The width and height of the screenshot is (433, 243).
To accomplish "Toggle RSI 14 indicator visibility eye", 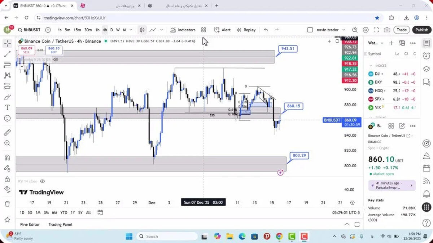I will coord(42,181).
